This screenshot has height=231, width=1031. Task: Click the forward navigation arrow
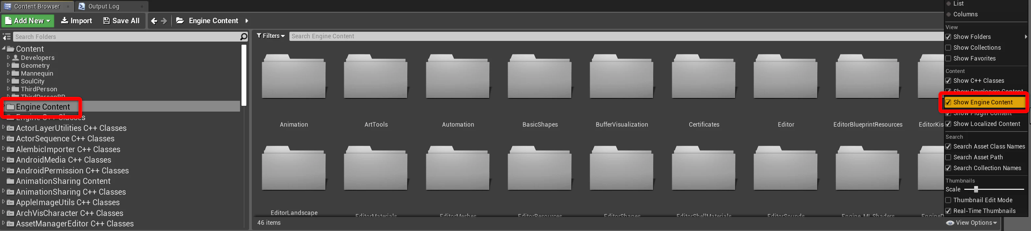point(164,21)
